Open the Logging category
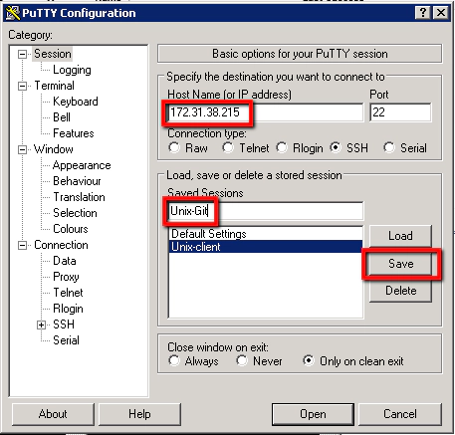455x435 pixels. 72,70
